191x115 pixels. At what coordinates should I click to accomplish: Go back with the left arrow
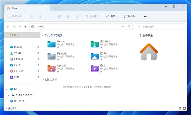tap(8, 27)
